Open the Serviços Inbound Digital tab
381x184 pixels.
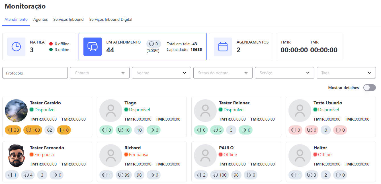click(110, 19)
